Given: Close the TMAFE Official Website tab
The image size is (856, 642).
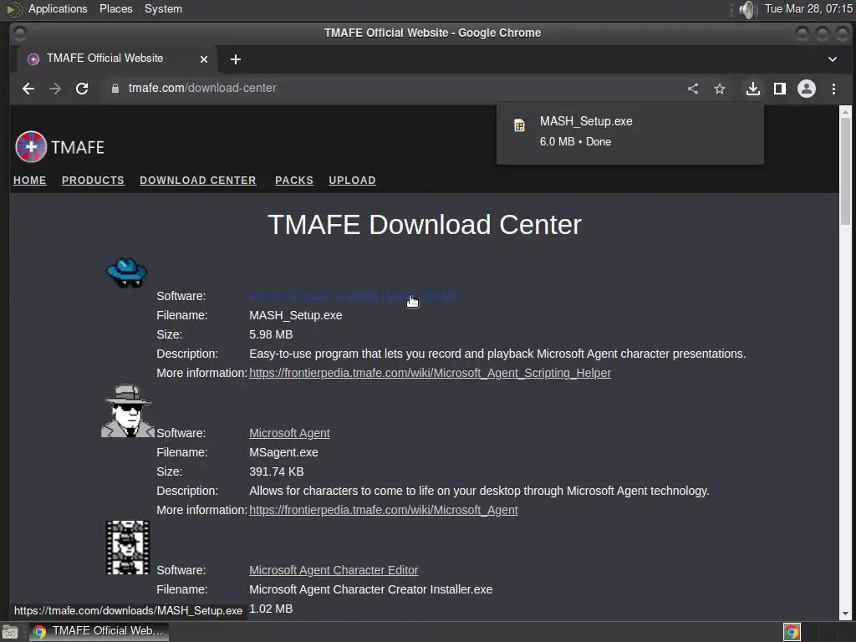Looking at the screenshot, I should coord(204,59).
